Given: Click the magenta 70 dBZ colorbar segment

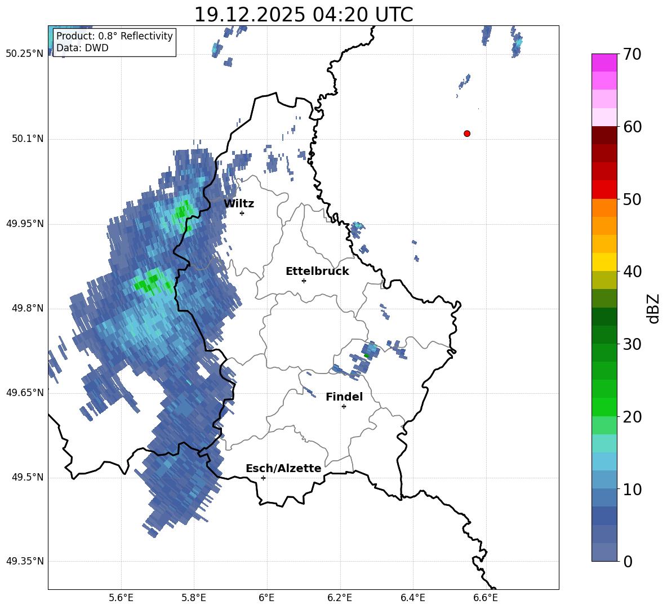Looking at the screenshot, I should click(604, 63).
